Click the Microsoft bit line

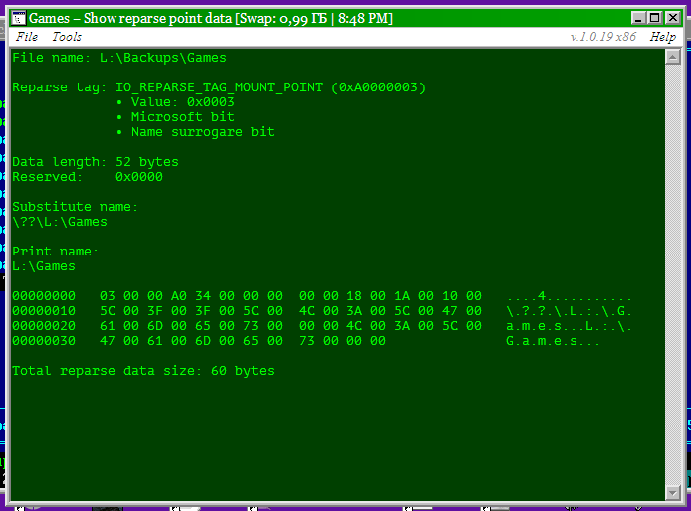point(183,117)
